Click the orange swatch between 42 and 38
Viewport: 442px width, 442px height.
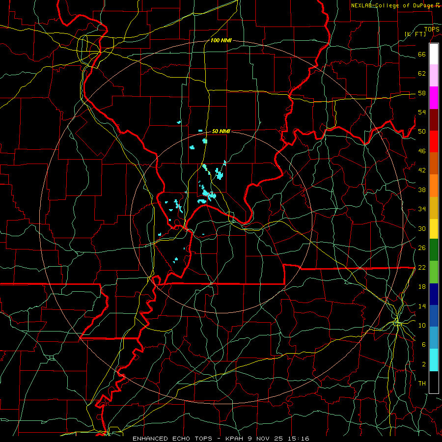coord(434,186)
